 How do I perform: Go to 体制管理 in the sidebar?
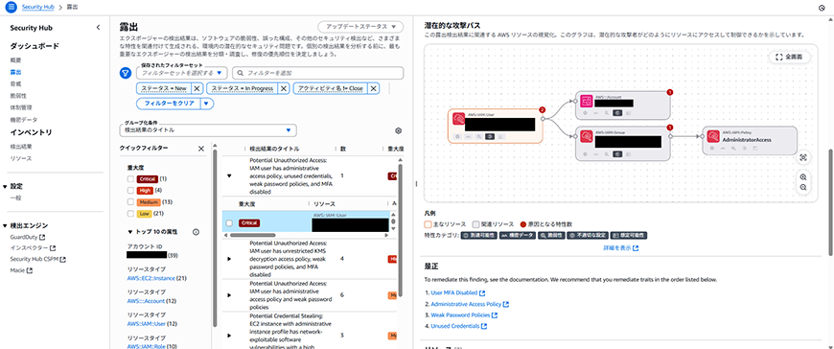(x=21, y=108)
